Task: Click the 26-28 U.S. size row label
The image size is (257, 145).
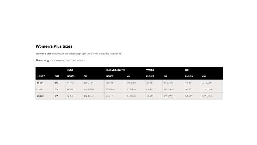Action: click(x=40, y=96)
